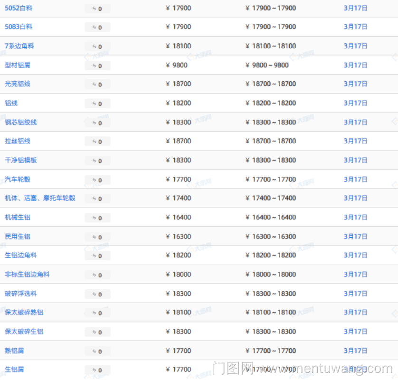Open the 汽车轮毂 product link
Screen dimensions: 398x380
click(x=18, y=180)
